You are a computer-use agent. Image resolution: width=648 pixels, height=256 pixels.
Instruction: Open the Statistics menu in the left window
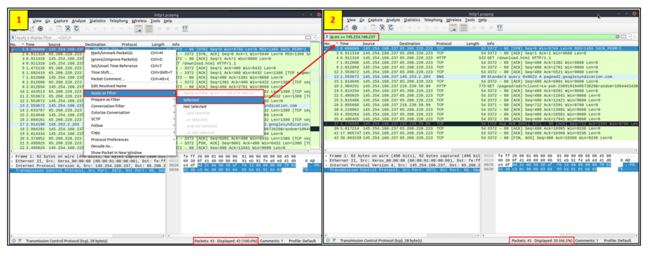[97, 21]
